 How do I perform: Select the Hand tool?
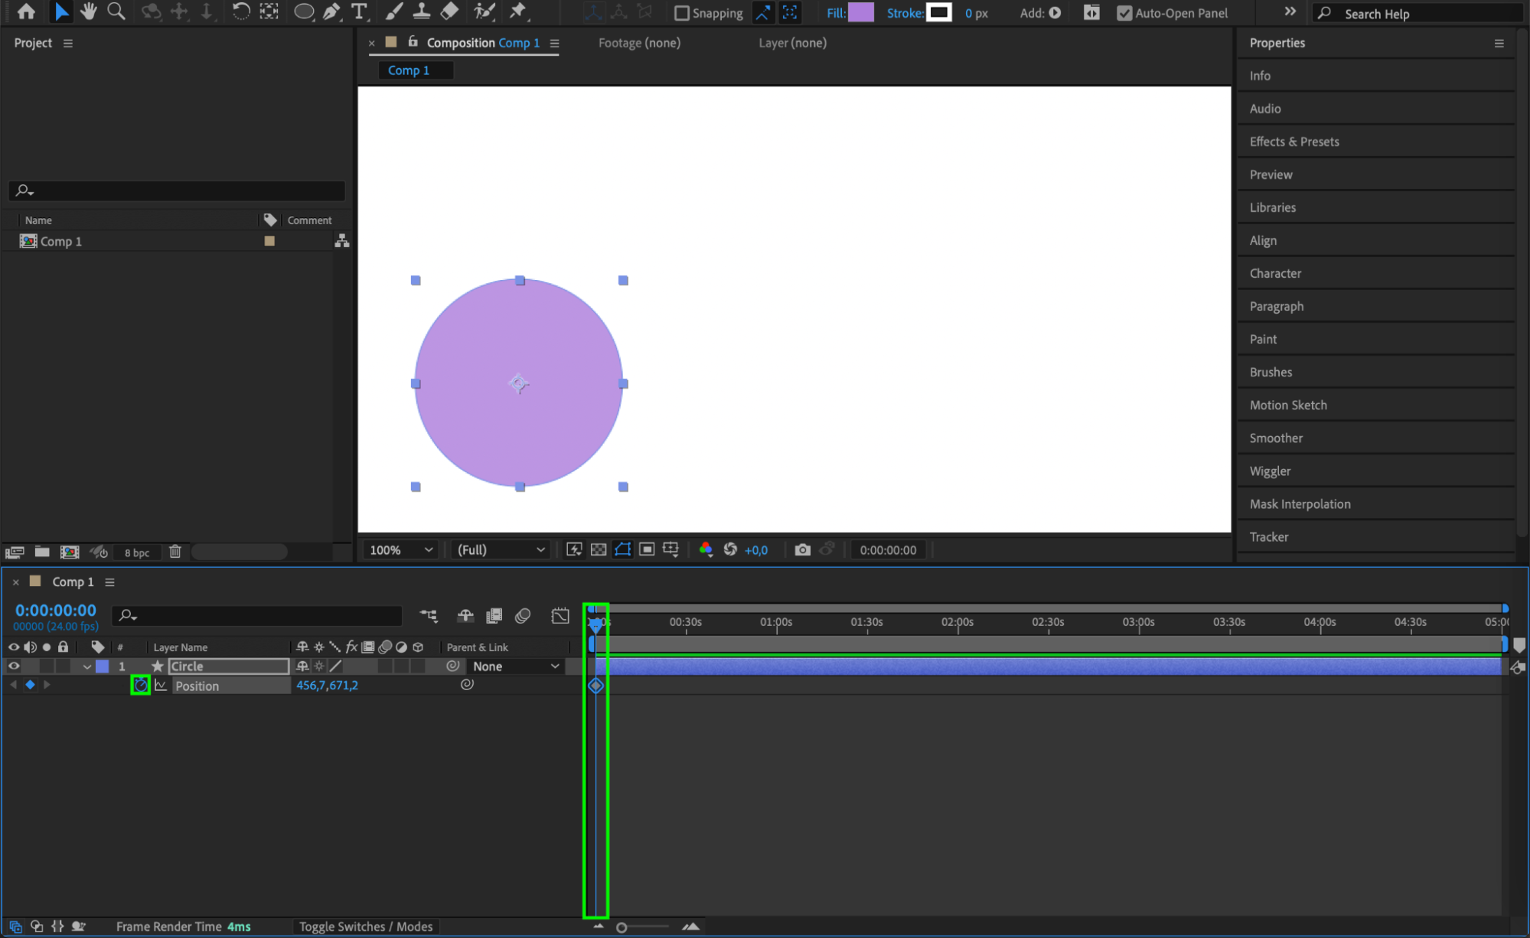tap(89, 11)
